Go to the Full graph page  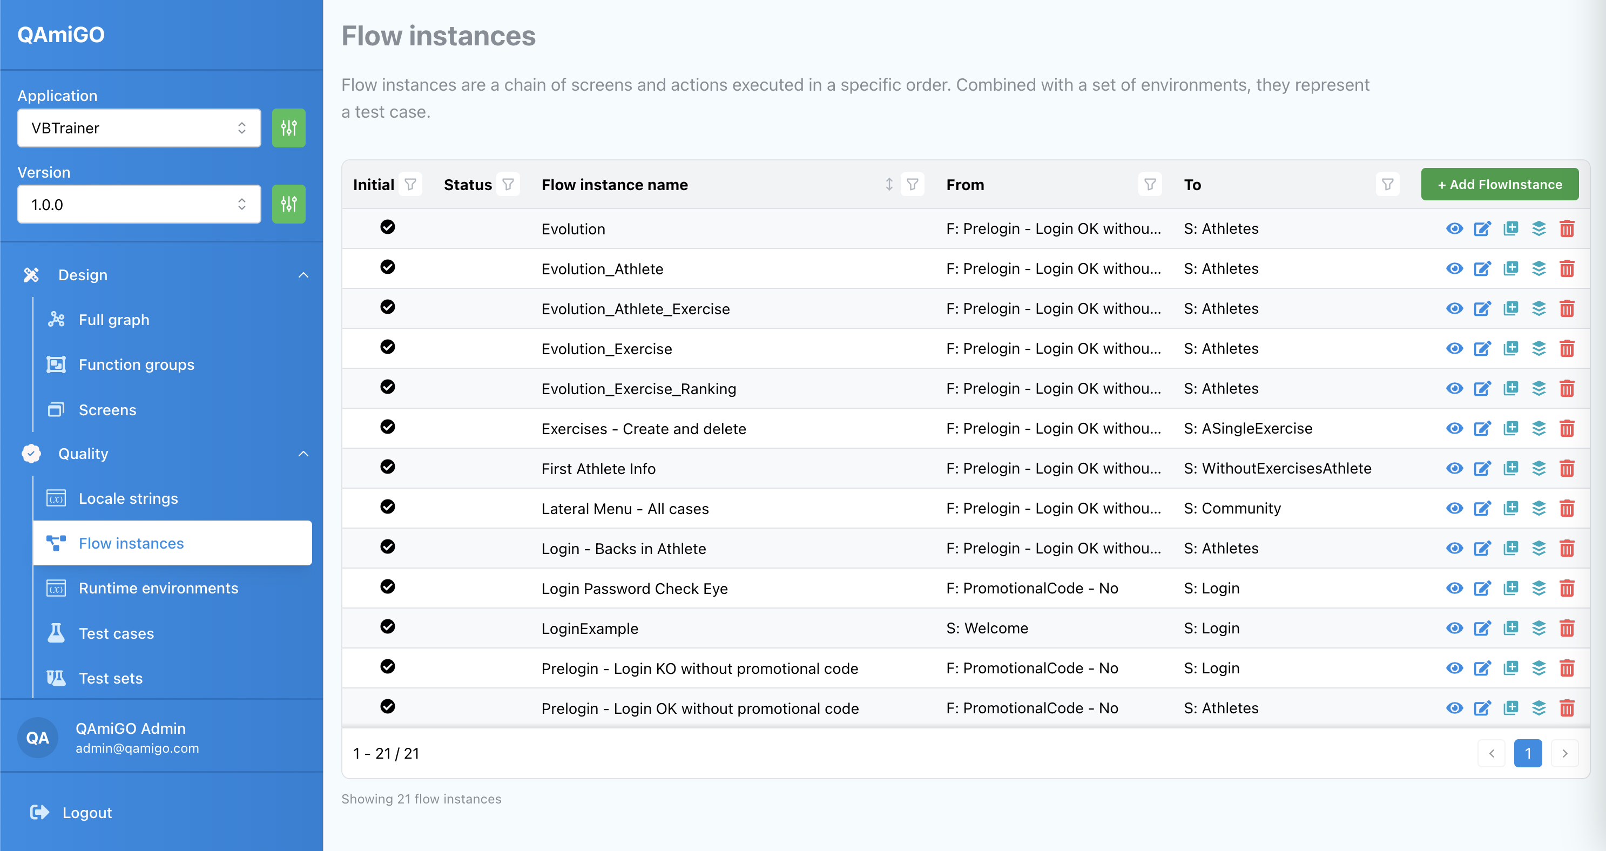[x=113, y=320]
